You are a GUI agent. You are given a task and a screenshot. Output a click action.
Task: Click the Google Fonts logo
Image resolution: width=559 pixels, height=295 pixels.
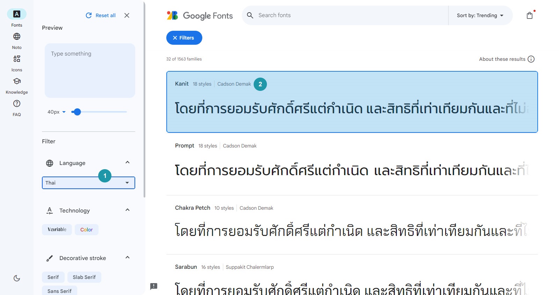click(x=199, y=15)
